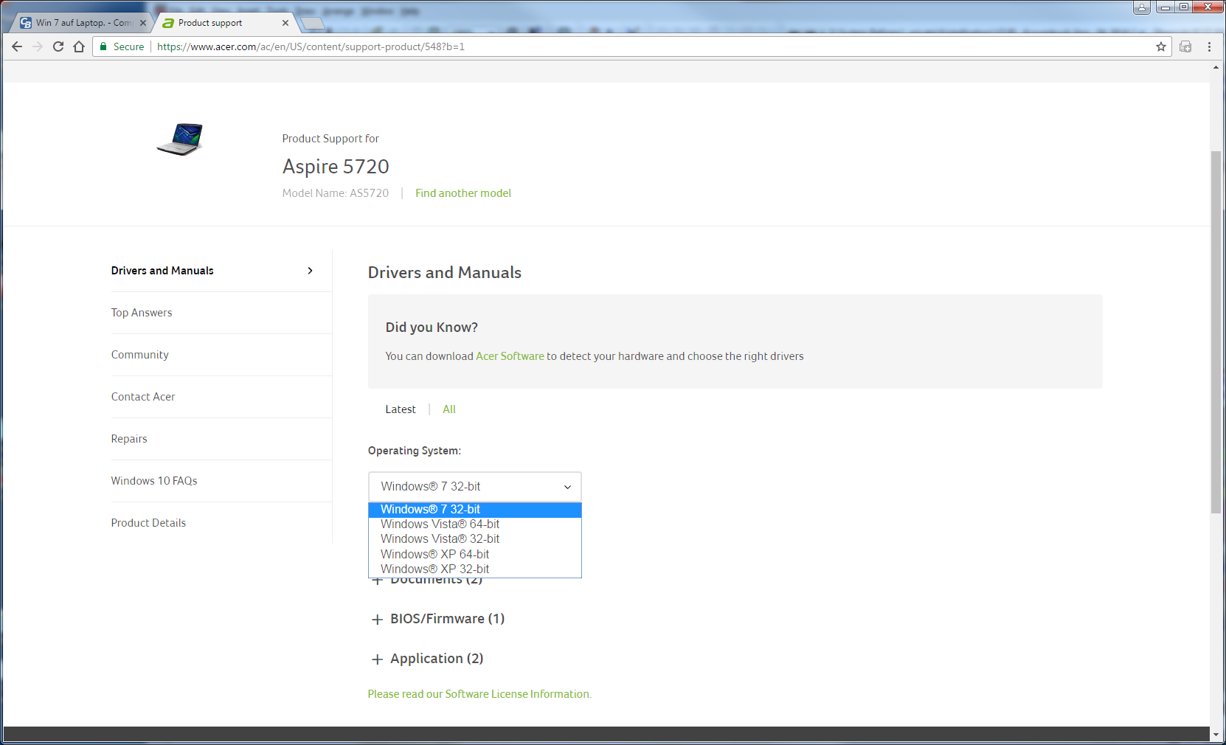Image resolution: width=1226 pixels, height=745 pixels.
Task: Switch to the Latest drivers filter
Action: [401, 409]
